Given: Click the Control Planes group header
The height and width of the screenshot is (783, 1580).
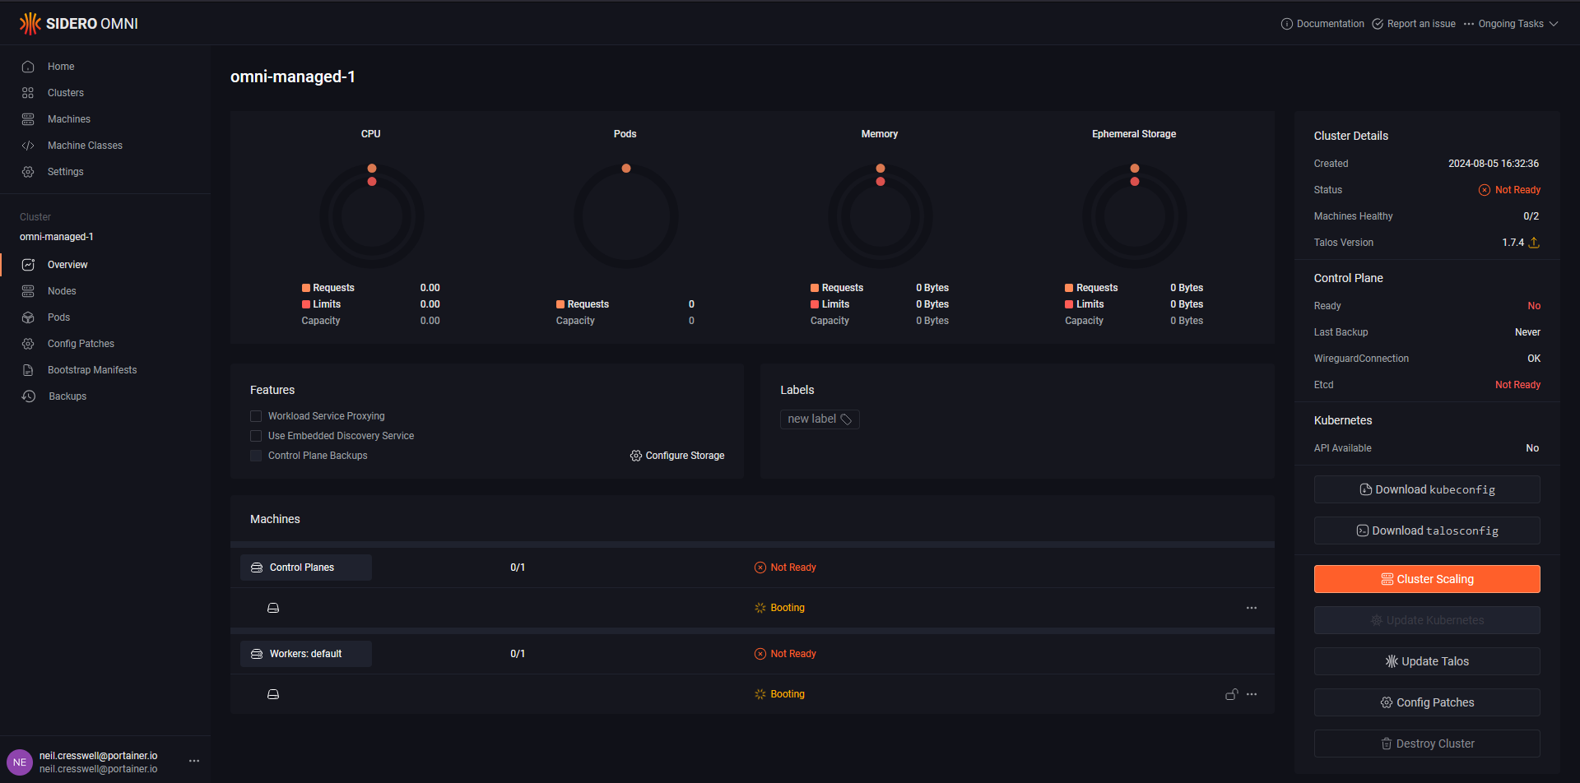Looking at the screenshot, I should coord(306,568).
